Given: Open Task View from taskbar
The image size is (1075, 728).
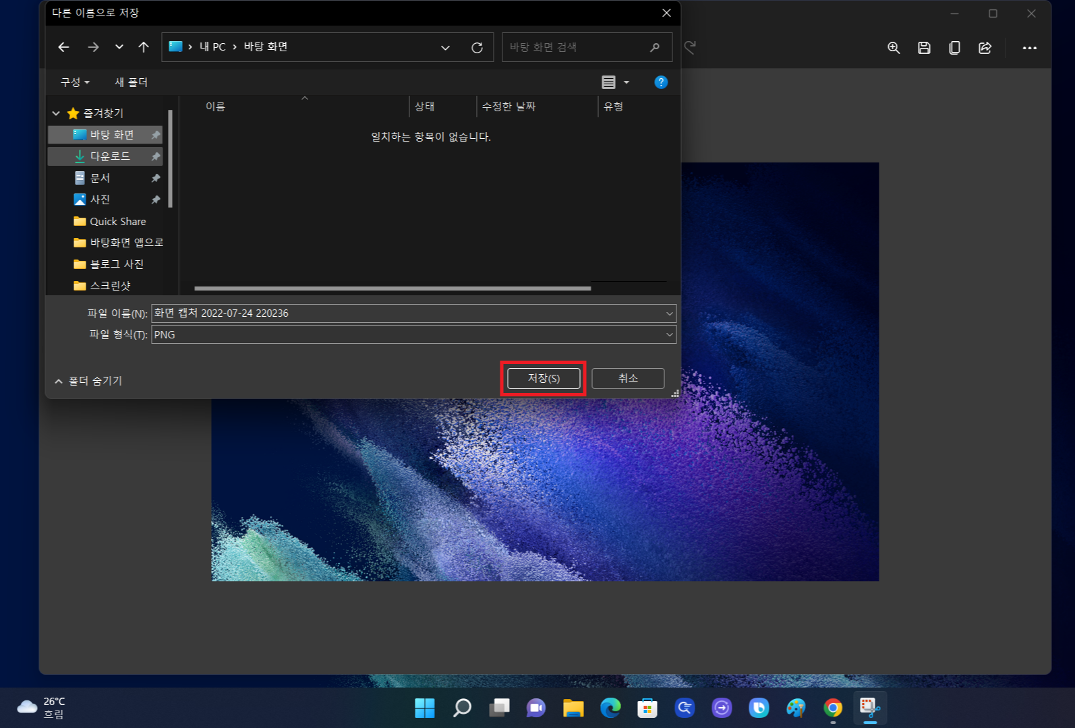Looking at the screenshot, I should click(499, 708).
